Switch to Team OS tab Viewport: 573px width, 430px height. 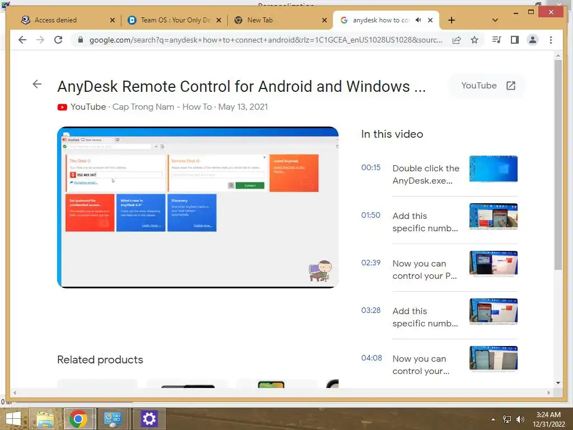[175, 20]
